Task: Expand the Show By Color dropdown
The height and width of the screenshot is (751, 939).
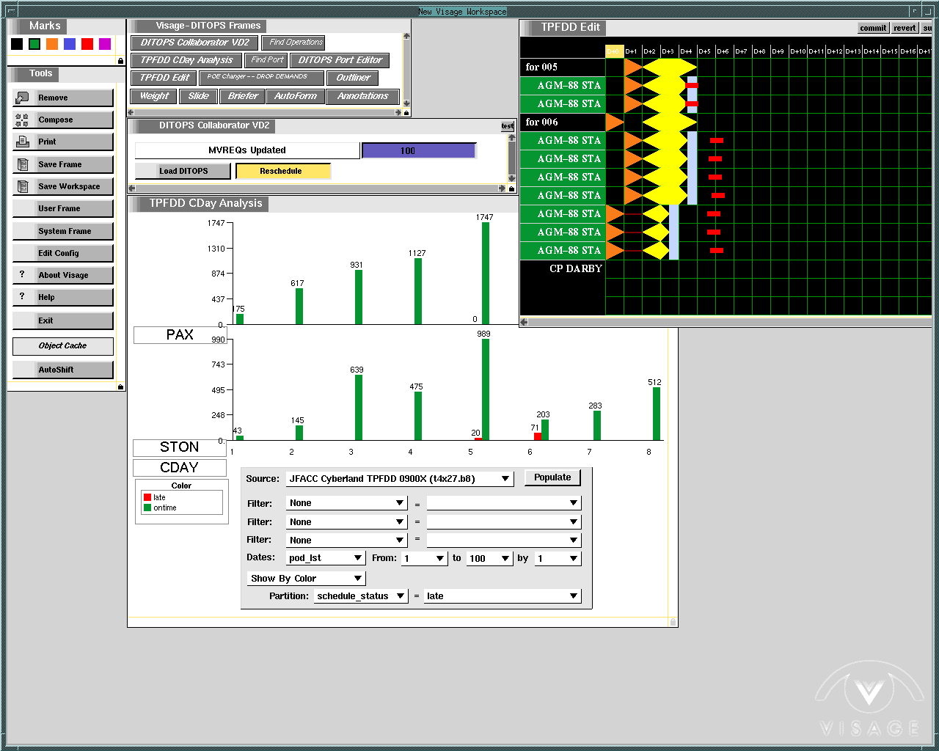Action: coord(357,579)
